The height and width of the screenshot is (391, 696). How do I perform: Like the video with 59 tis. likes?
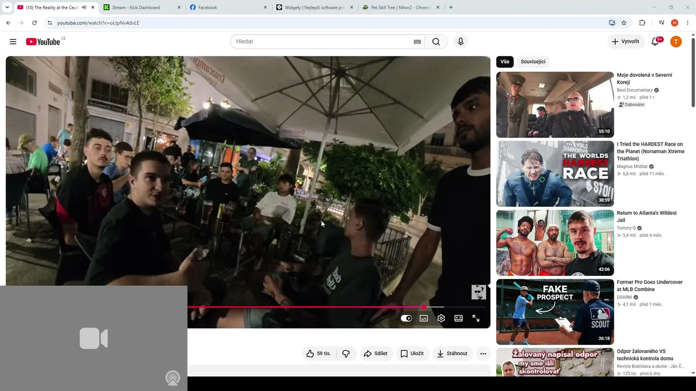[319, 354]
